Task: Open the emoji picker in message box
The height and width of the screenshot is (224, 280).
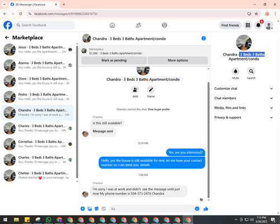Action: coord(197,209)
